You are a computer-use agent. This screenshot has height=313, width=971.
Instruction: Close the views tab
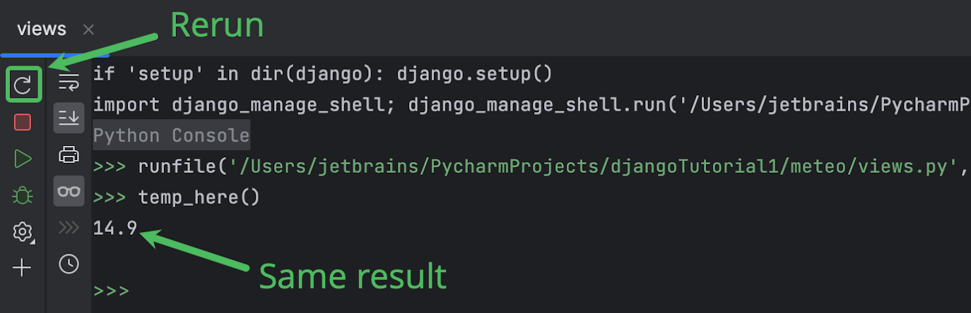88,30
